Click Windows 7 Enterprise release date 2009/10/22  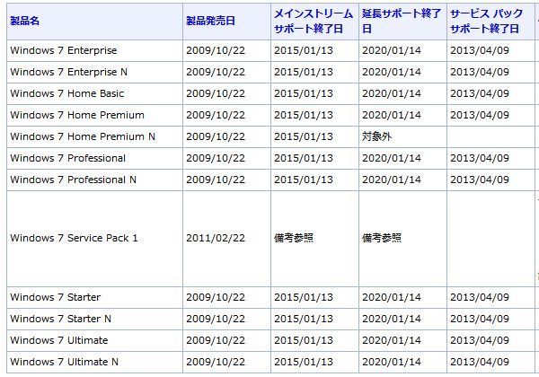216,50
